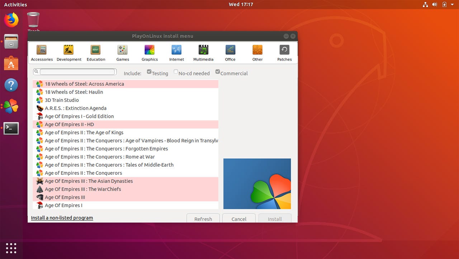Click the Other category icon

pyautogui.click(x=257, y=52)
